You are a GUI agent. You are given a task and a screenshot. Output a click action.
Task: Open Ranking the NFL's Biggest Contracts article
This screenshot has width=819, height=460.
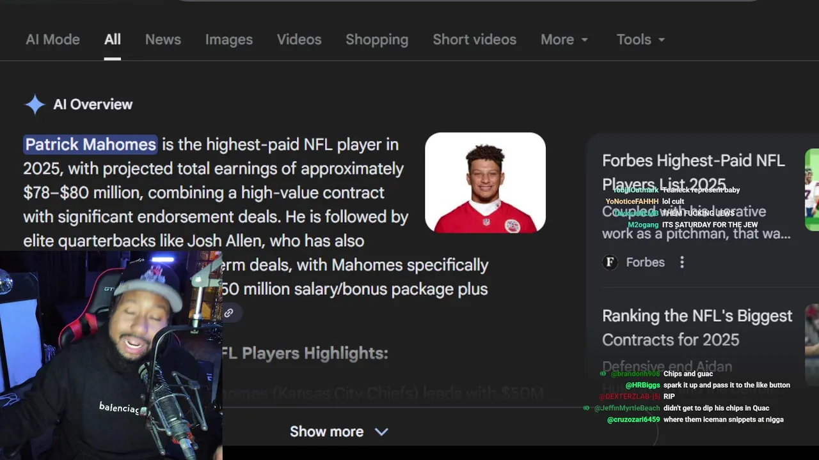697,328
